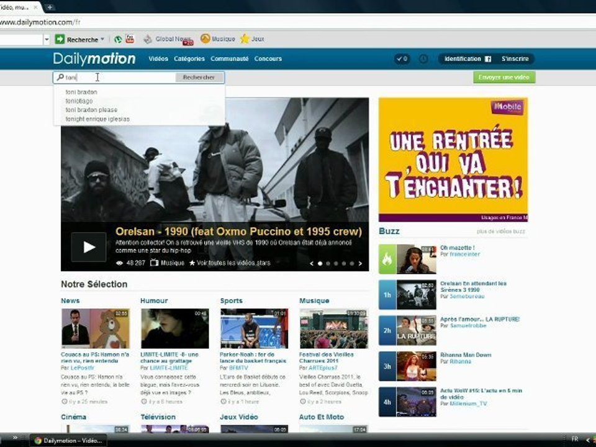Open the Humour category heading
The height and width of the screenshot is (447, 596).
154,300
